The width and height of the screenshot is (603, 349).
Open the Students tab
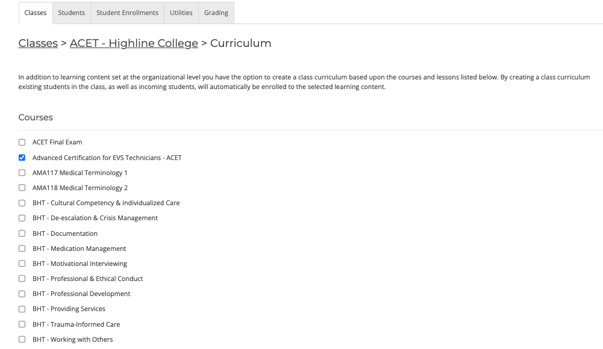pyautogui.click(x=72, y=13)
